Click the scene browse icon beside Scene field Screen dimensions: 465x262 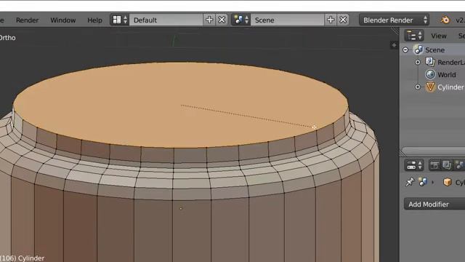240,20
